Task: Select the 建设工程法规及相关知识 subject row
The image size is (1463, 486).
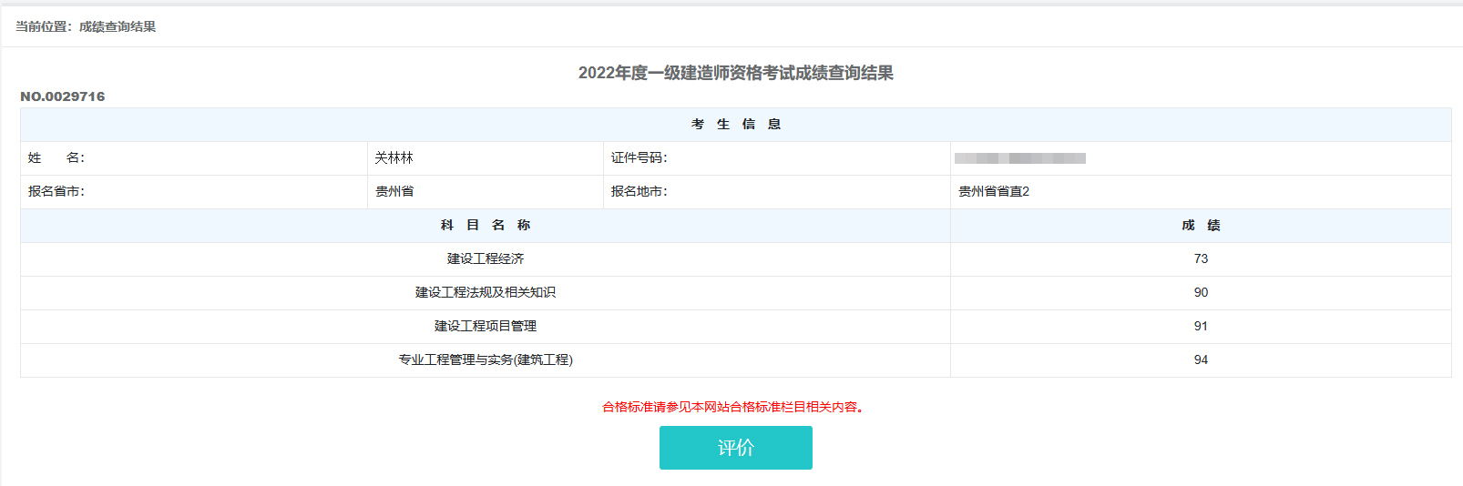Action: 485,293
